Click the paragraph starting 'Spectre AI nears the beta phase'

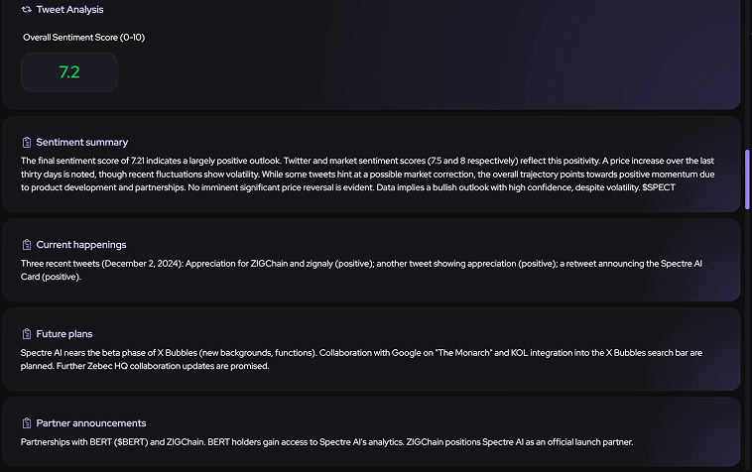point(361,359)
